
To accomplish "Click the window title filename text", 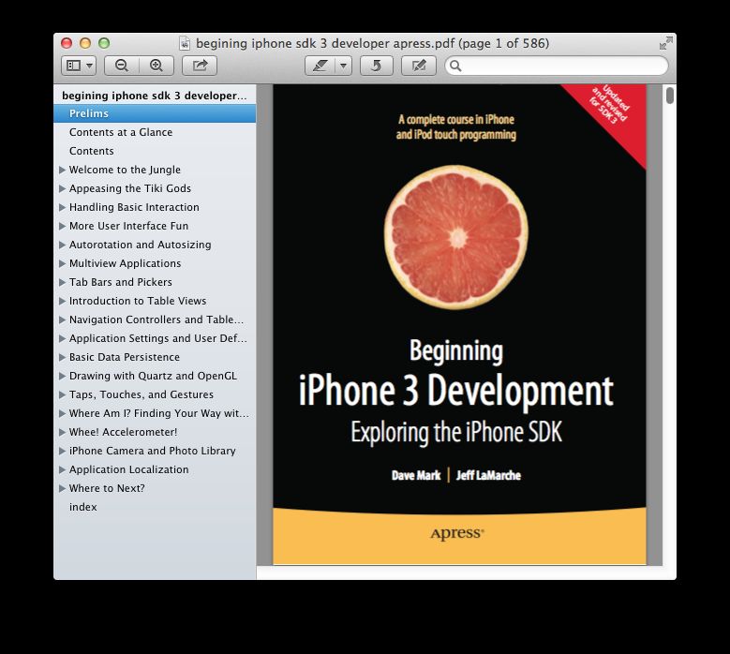I will [x=372, y=43].
